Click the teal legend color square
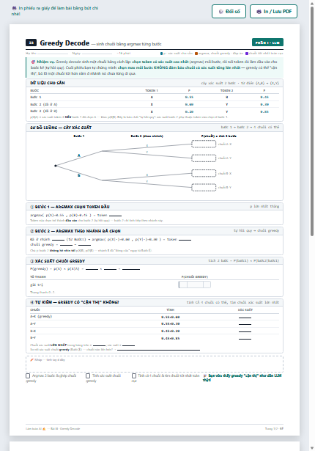Viewport: 315px width, 451px height. 161,54
